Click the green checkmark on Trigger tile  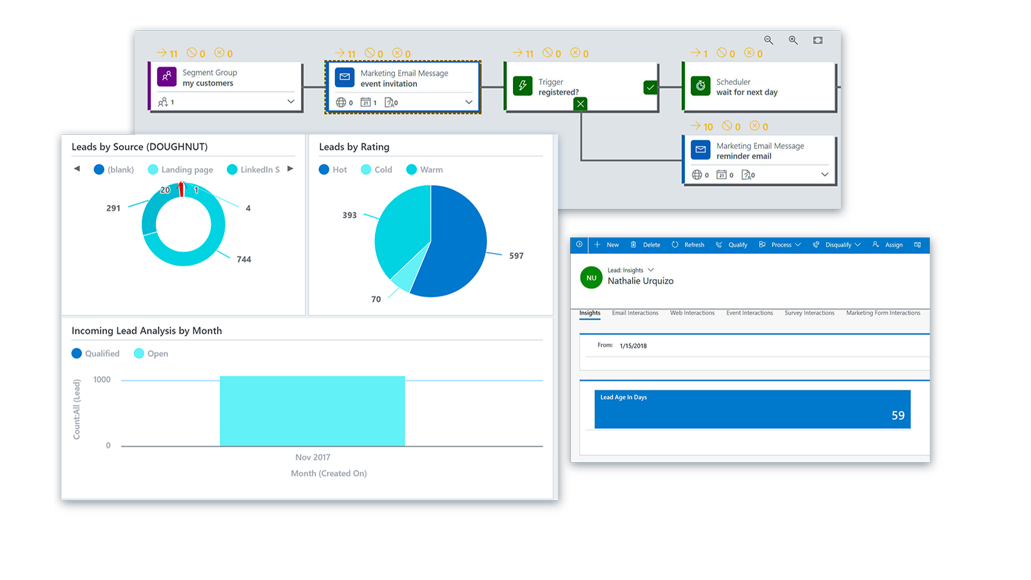click(650, 87)
